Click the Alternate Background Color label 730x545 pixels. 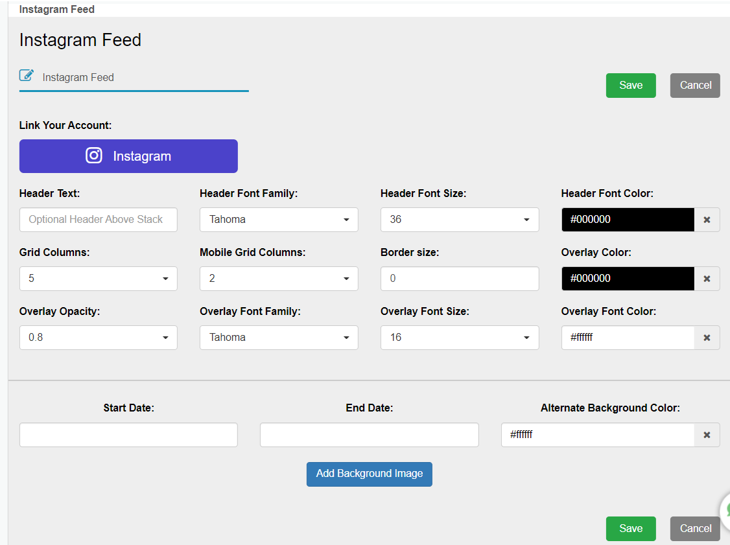(610, 408)
